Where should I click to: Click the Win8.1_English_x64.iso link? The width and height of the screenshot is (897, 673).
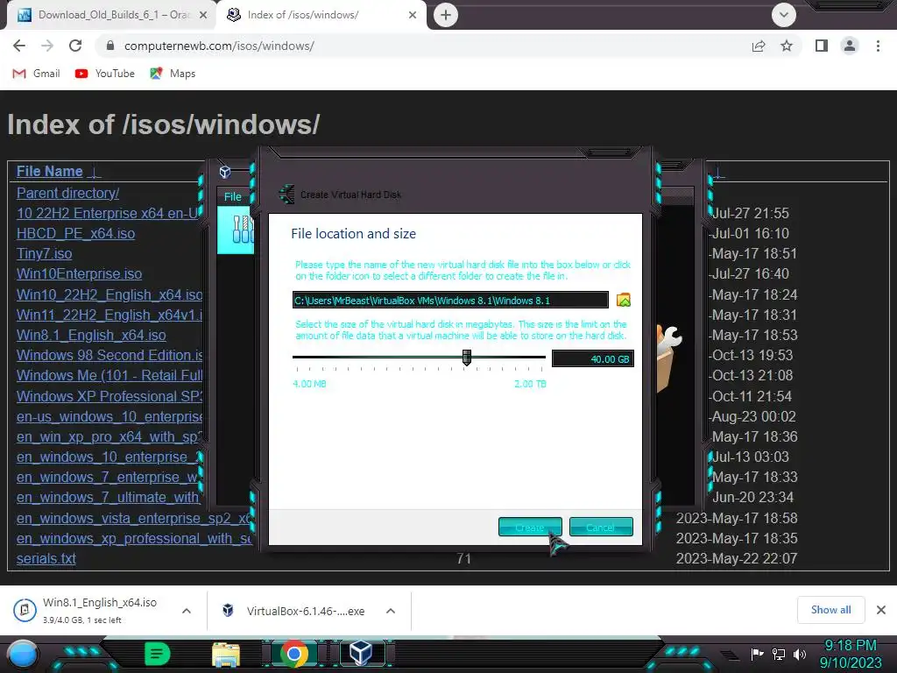pyautogui.click(x=91, y=335)
